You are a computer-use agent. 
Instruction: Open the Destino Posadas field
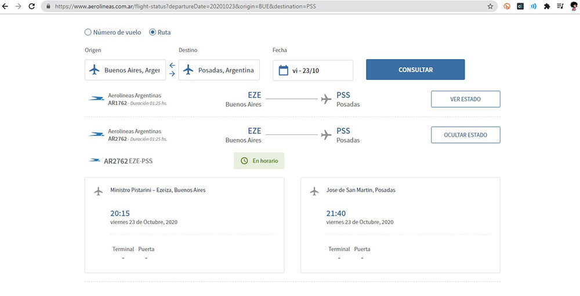(x=219, y=70)
